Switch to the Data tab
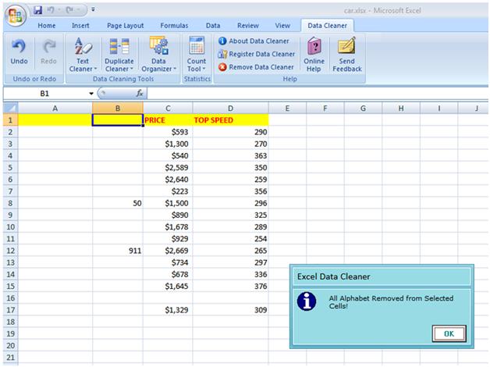The height and width of the screenshot is (367, 490). click(x=213, y=26)
